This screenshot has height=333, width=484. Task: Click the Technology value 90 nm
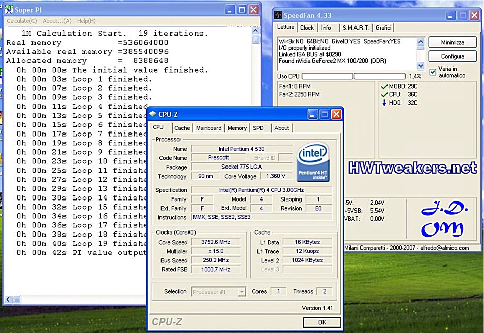point(206,176)
